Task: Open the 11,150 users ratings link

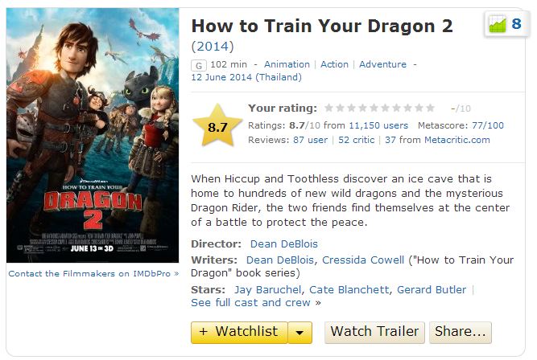Action: coord(378,126)
